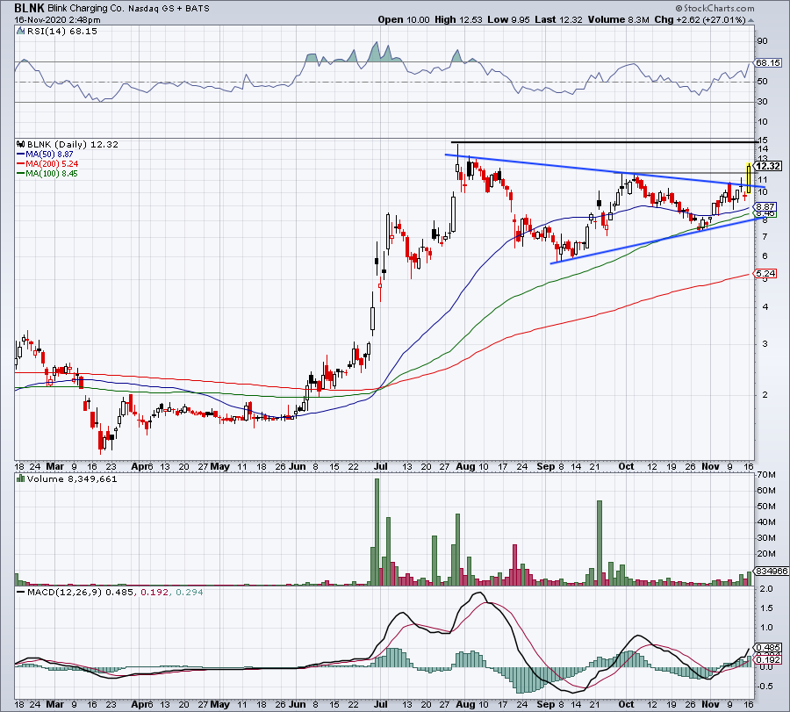This screenshot has height=712, width=790.
Task: Click the 'MACD(12,26,9)' legend label
Action: 65,593
